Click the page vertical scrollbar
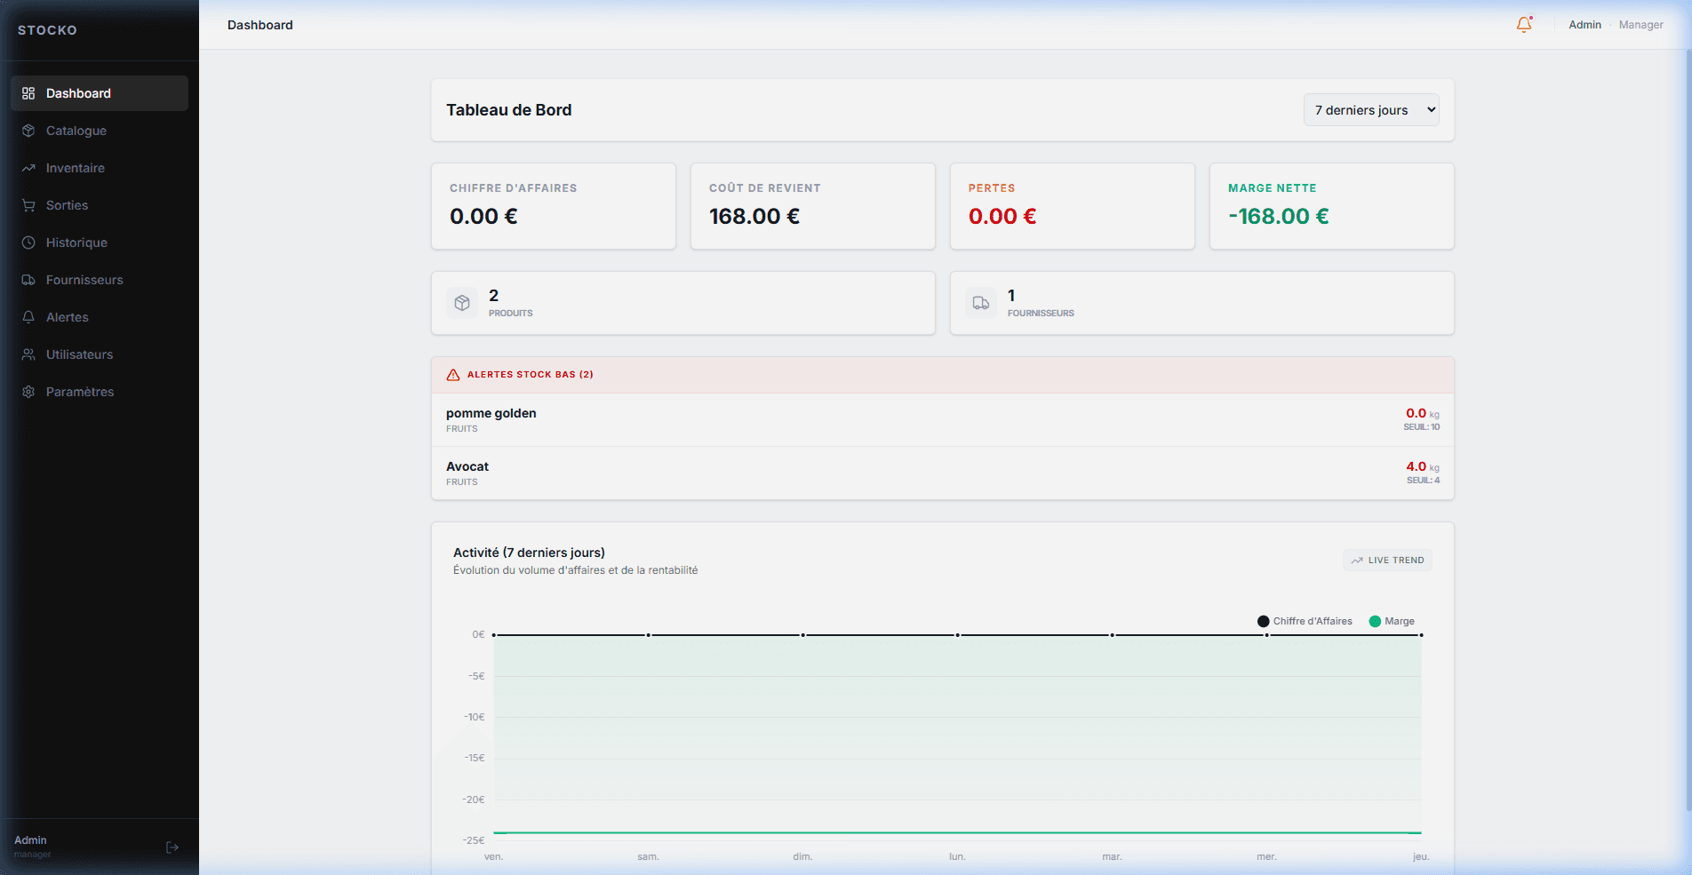 (1688, 431)
